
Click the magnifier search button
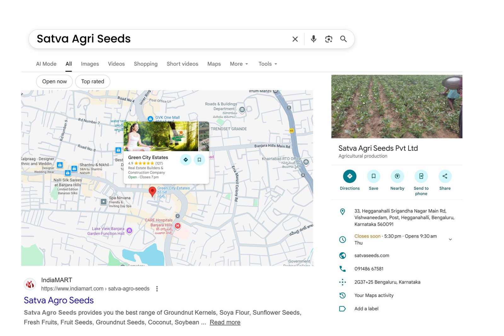tap(343, 39)
